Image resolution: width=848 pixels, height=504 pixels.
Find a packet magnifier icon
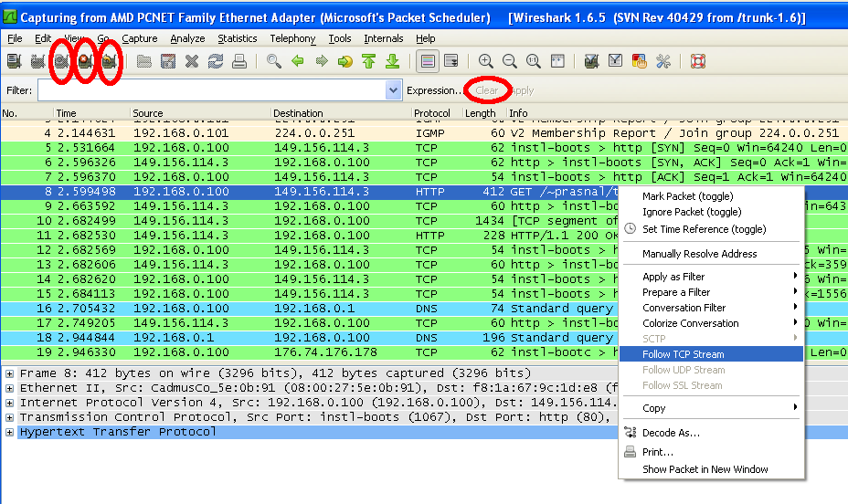pyautogui.click(x=273, y=61)
